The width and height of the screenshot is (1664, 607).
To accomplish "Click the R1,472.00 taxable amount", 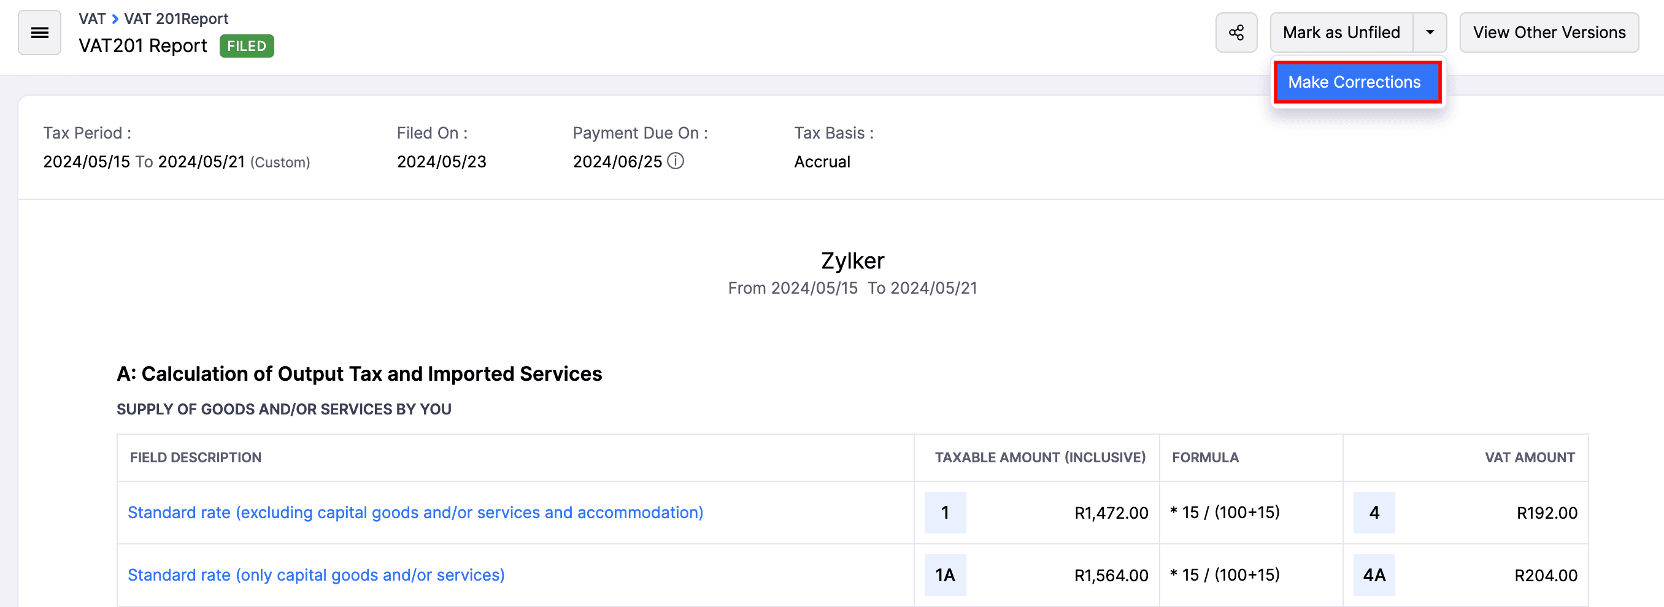I will [x=1111, y=513].
